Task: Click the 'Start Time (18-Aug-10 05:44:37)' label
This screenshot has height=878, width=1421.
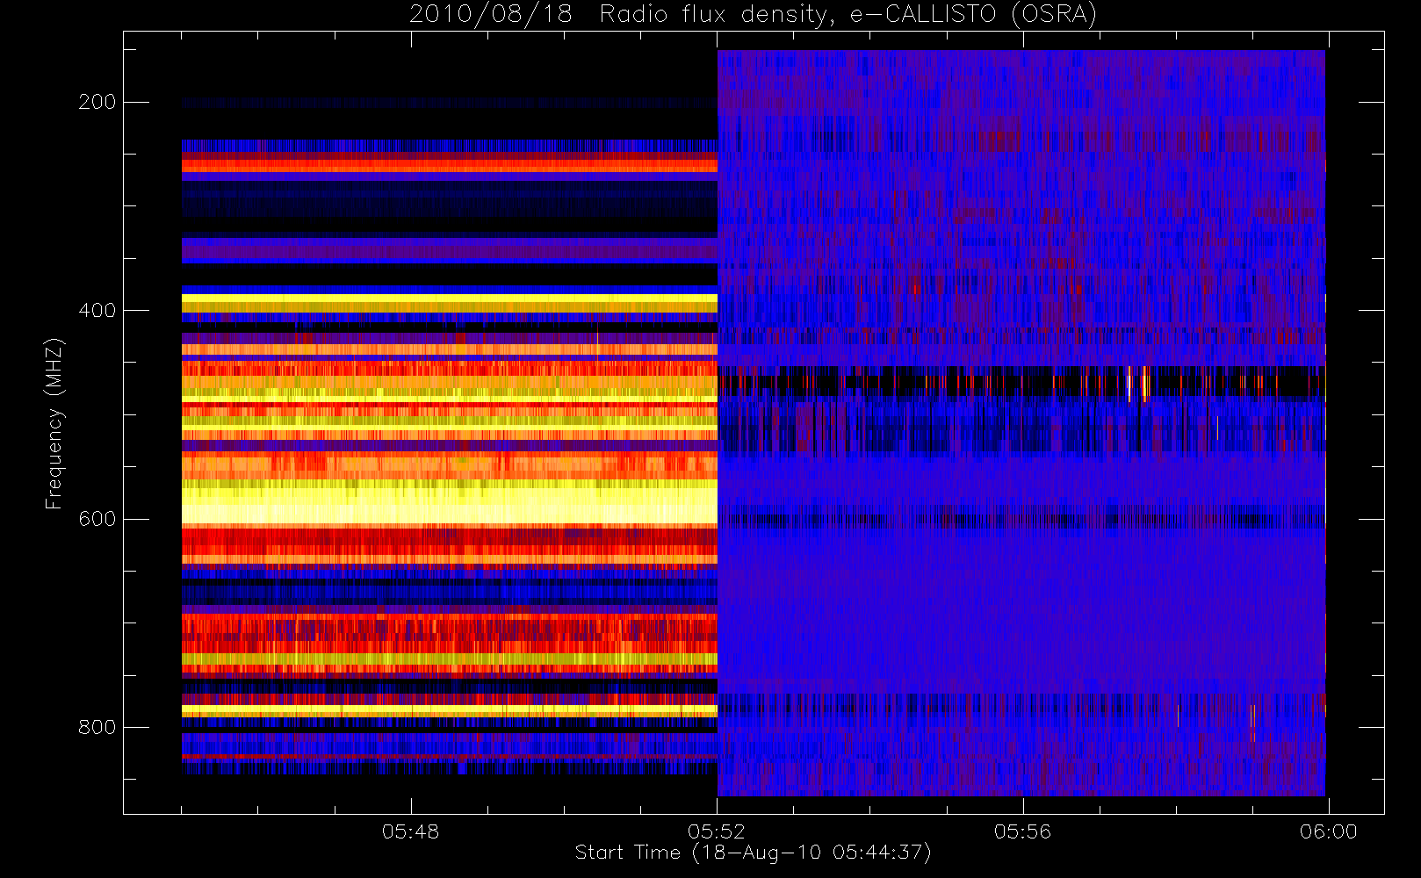Action: 753,853
